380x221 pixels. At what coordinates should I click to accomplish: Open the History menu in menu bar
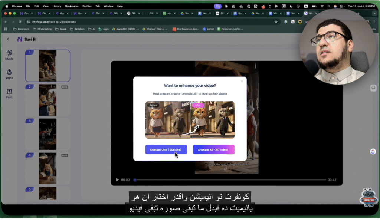[57, 6]
